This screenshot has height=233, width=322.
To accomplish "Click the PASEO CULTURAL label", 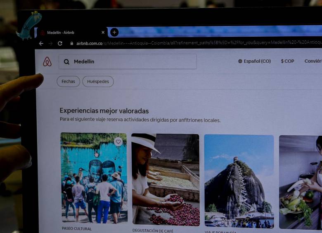I will coord(77,228).
